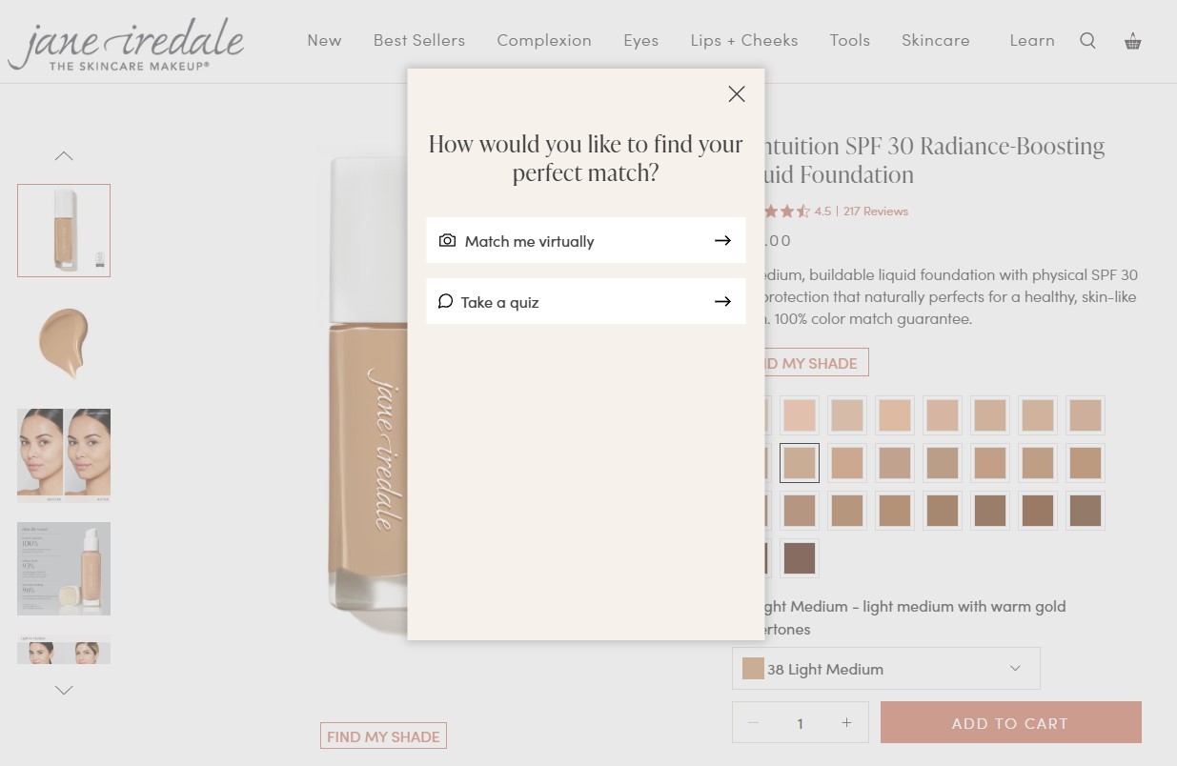Open the 217 Reviews link

click(876, 211)
